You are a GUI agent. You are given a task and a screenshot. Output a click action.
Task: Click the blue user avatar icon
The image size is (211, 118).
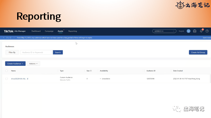pos(189,31)
